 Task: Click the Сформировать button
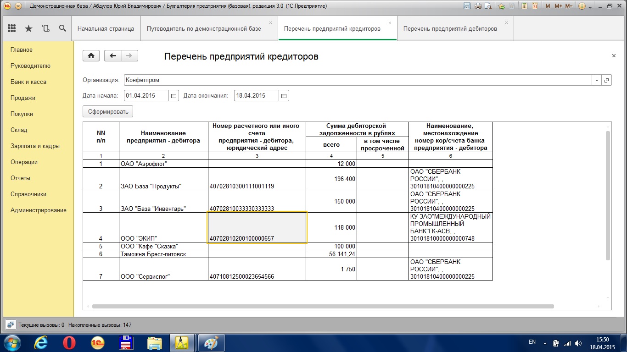tap(108, 111)
